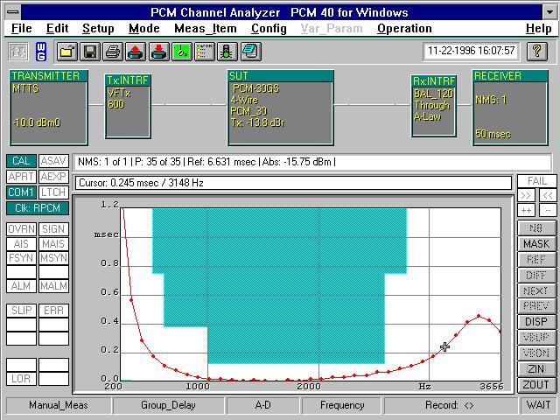Screen dimensions: 560x420
Task: Open the TRANSMITTER block settings
Action: pyautogui.click(x=49, y=108)
